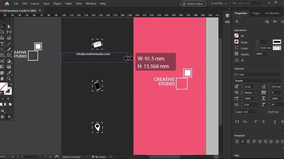Open the Corner options link
284x159 pixels.
pyautogui.click(x=245, y=48)
